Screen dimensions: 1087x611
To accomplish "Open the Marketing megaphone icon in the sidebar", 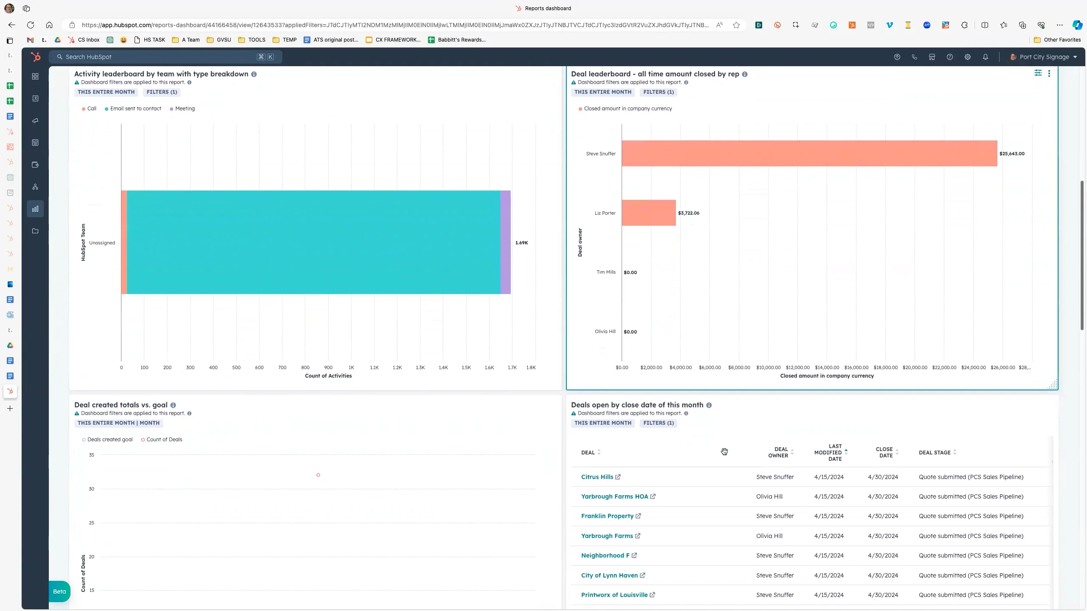I will coord(35,120).
